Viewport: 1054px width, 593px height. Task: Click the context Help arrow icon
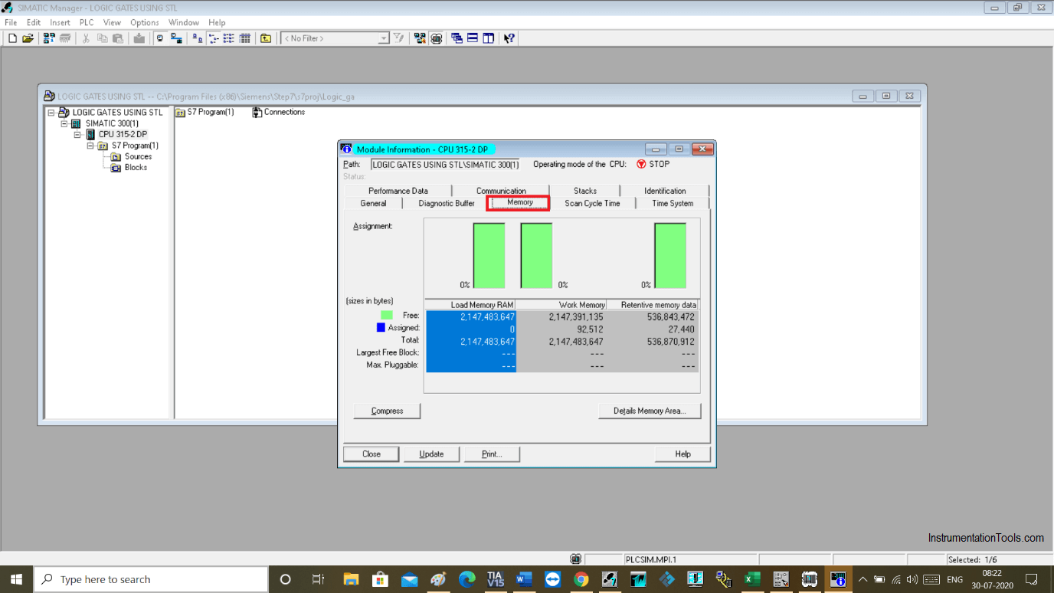tap(509, 38)
